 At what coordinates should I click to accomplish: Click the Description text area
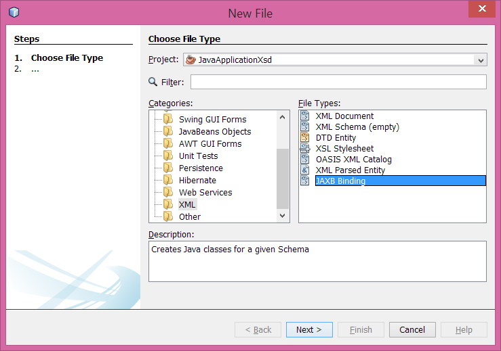click(x=317, y=262)
